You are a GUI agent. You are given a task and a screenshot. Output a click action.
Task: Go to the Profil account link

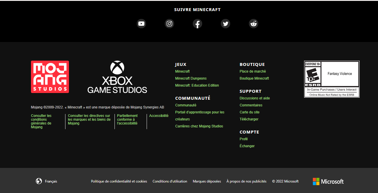tap(244, 139)
